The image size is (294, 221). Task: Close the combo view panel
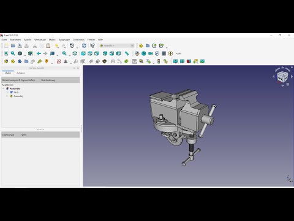click(78, 68)
